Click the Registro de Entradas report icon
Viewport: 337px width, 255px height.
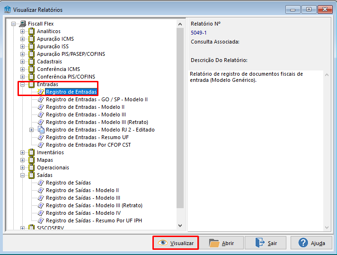(41, 92)
